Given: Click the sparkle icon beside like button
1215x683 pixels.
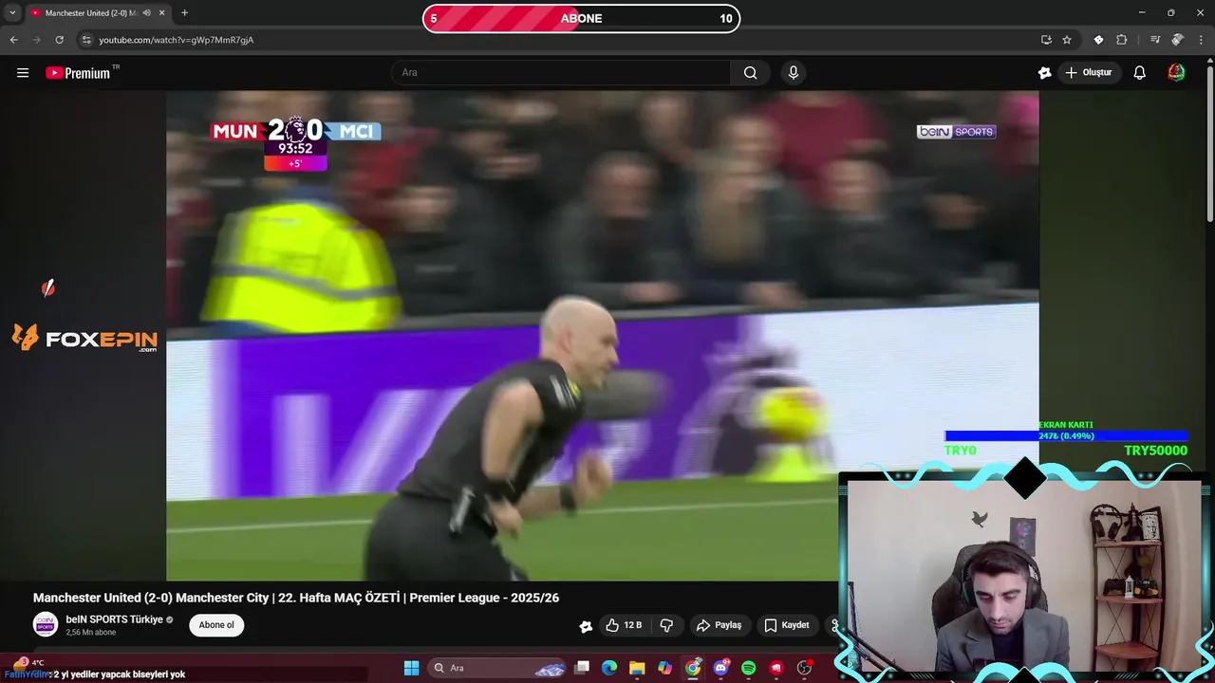Looking at the screenshot, I should (586, 626).
